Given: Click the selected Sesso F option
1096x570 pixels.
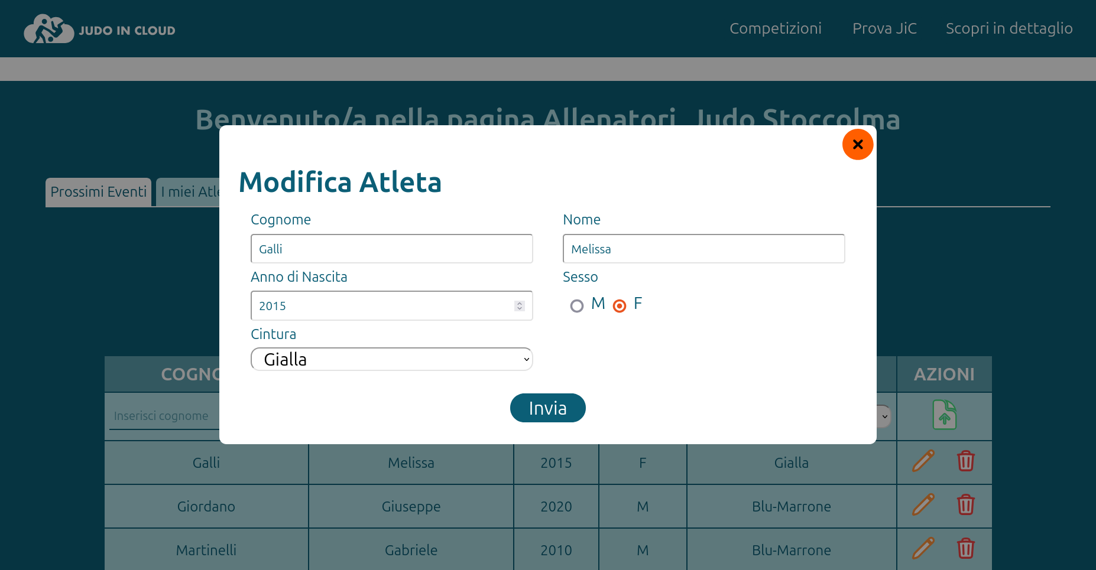Looking at the screenshot, I should (619, 306).
